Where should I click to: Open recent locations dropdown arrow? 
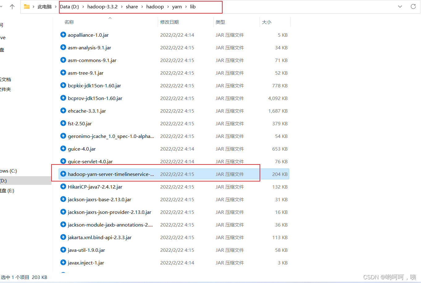(1, 6)
